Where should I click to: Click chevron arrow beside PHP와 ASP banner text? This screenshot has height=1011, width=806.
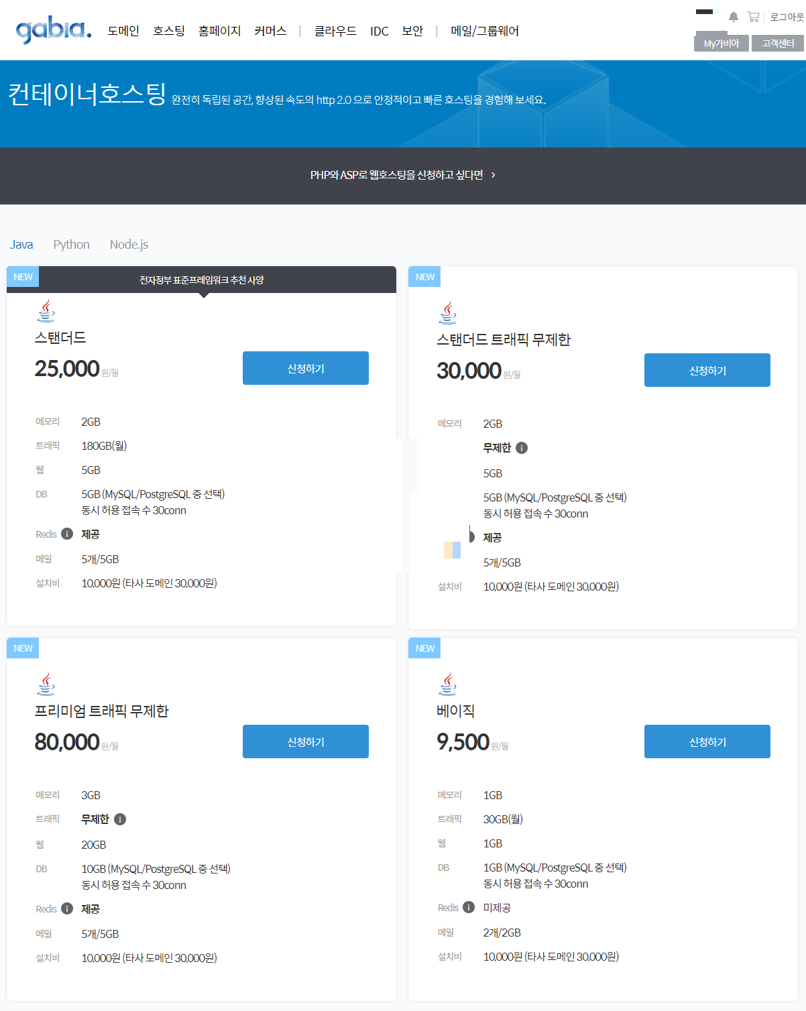point(494,175)
